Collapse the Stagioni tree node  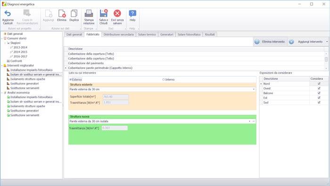[x=5, y=43]
